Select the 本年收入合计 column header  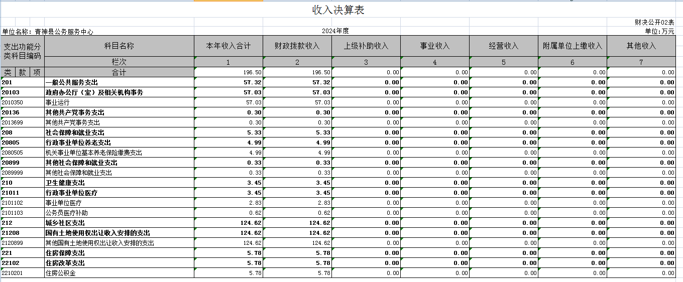pyautogui.click(x=228, y=46)
